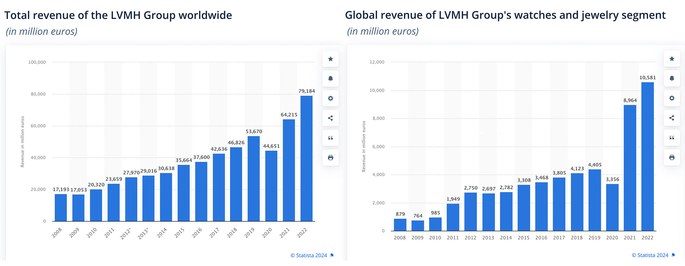Screen dimensions: 685x266
Task: Click the 2017 bar labeled 42,636
Action: [219, 187]
